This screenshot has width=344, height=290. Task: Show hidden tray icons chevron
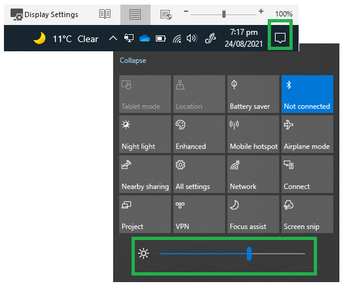click(113, 39)
